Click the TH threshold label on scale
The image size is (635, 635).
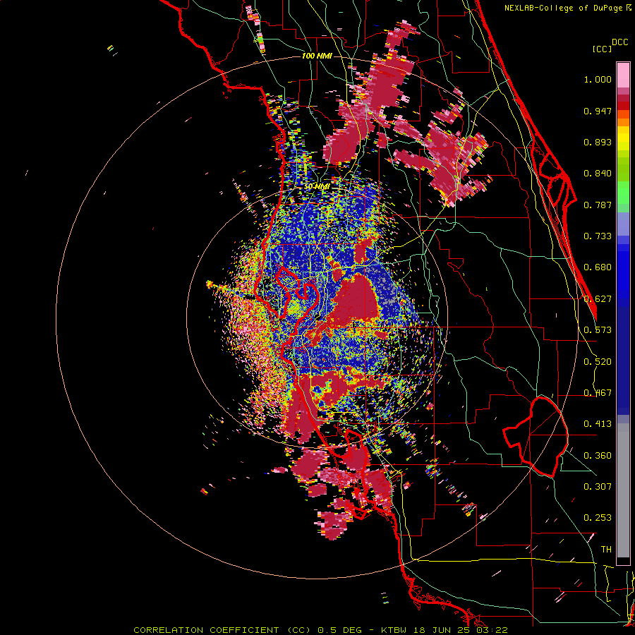click(606, 550)
